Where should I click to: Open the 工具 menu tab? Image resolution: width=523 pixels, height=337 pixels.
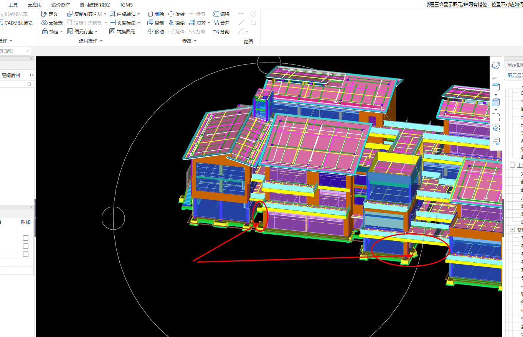point(13,5)
